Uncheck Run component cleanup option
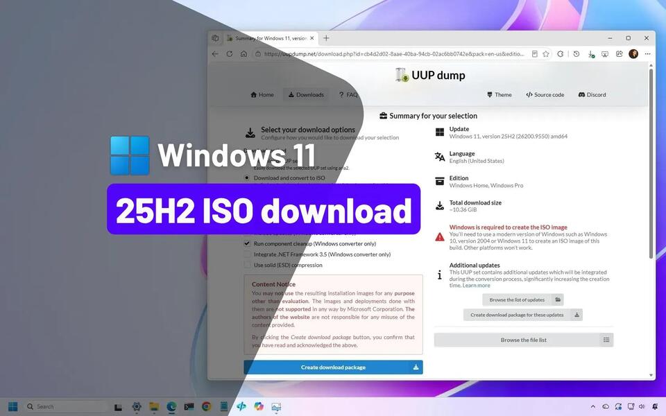 tap(247, 243)
